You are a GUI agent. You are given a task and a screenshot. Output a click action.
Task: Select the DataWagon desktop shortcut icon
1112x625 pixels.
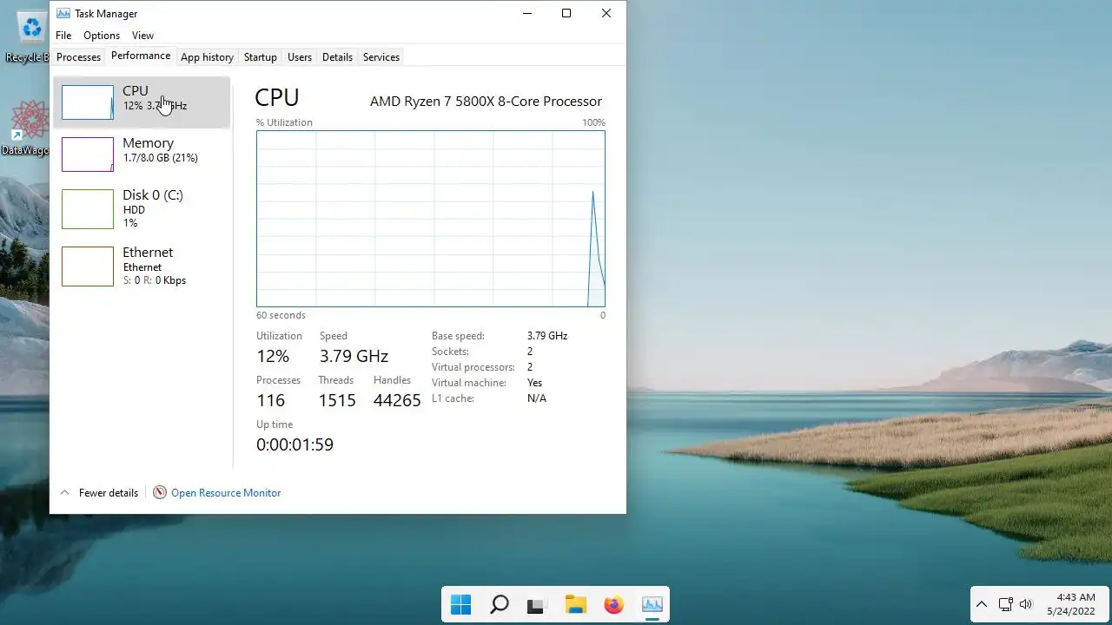[31, 120]
